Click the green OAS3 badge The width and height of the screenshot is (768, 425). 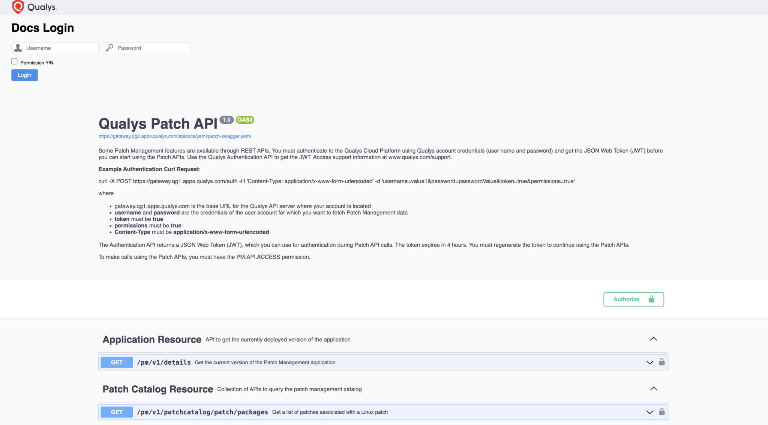244,120
